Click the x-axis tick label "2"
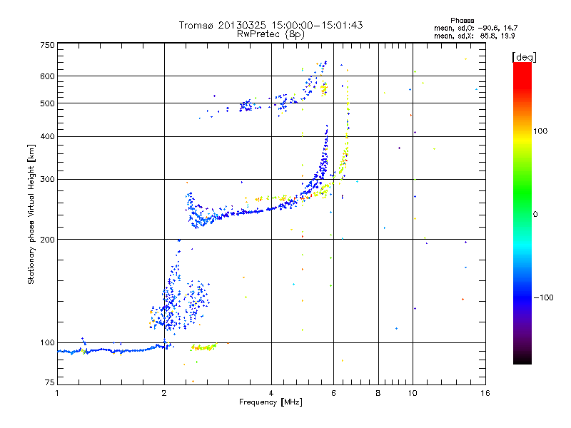 point(164,393)
